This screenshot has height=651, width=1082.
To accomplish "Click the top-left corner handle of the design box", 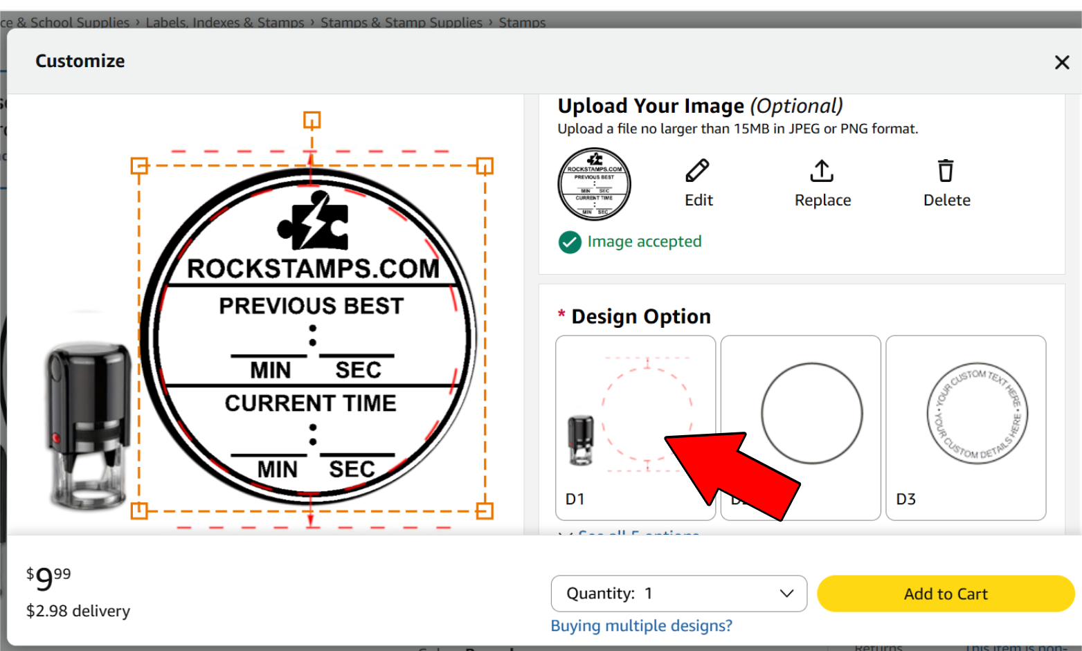I will click(x=139, y=166).
